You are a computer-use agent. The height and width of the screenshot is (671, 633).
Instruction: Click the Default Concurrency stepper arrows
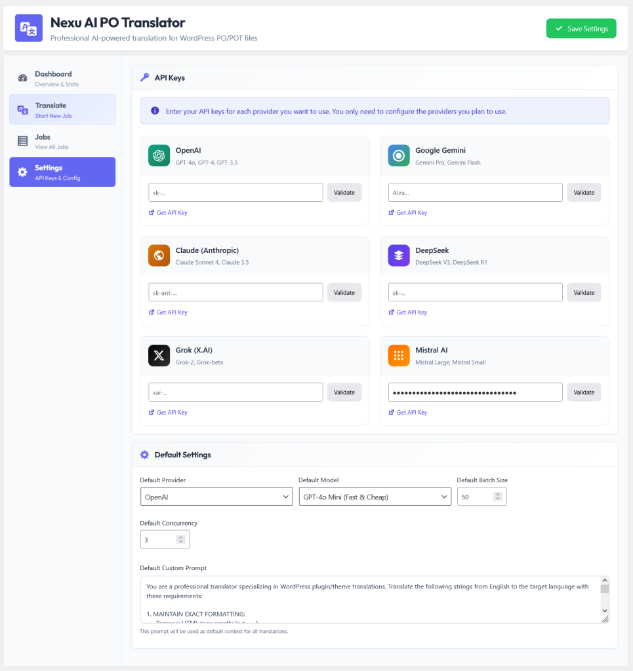[x=180, y=539]
